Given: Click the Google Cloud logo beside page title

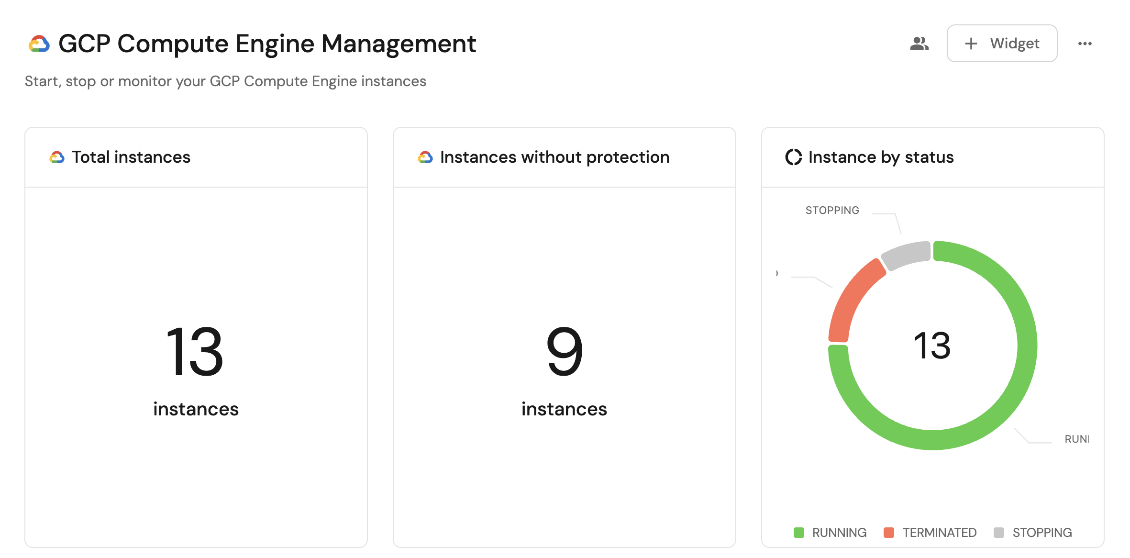Looking at the screenshot, I should click(39, 44).
